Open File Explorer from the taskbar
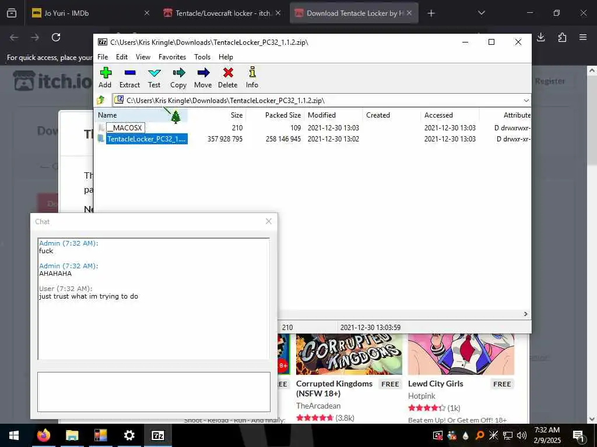Screen dimensions: 597x447 (x=72, y=435)
